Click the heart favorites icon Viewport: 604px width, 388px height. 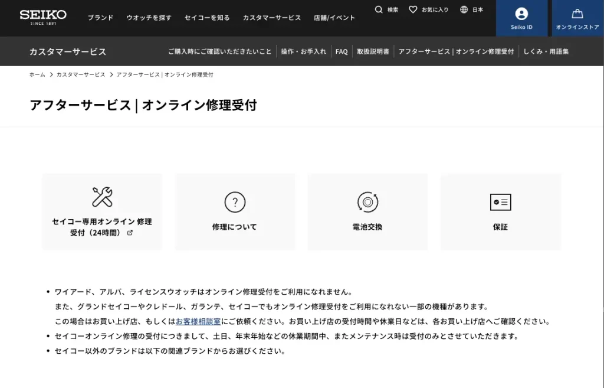pyautogui.click(x=413, y=9)
